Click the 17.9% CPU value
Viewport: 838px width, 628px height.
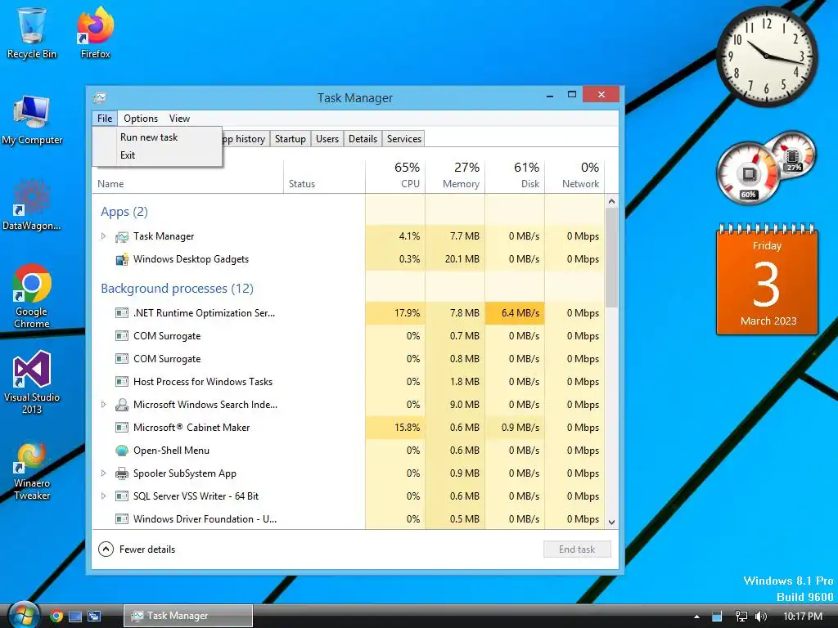pos(408,313)
